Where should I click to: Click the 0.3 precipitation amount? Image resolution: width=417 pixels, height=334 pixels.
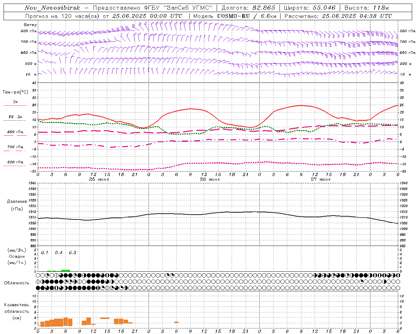[x=72, y=252]
